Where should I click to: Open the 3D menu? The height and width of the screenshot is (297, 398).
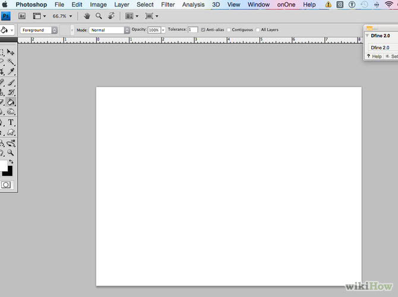point(216,5)
